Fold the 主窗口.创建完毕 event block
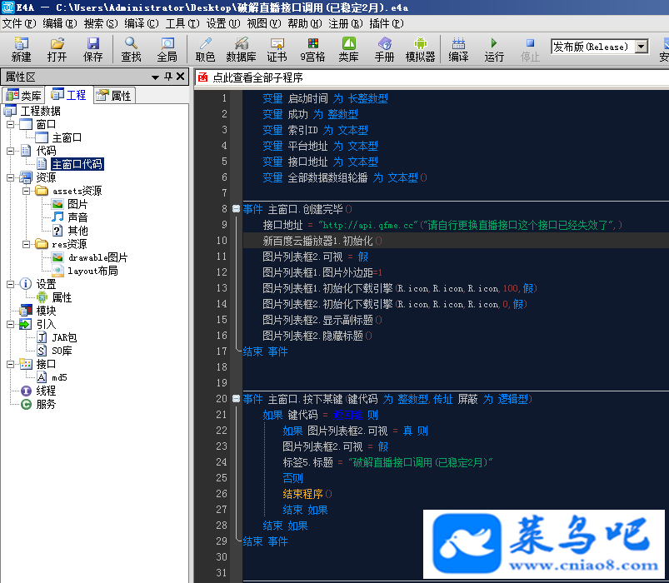This screenshot has height=583, width=669. [236, 208]
